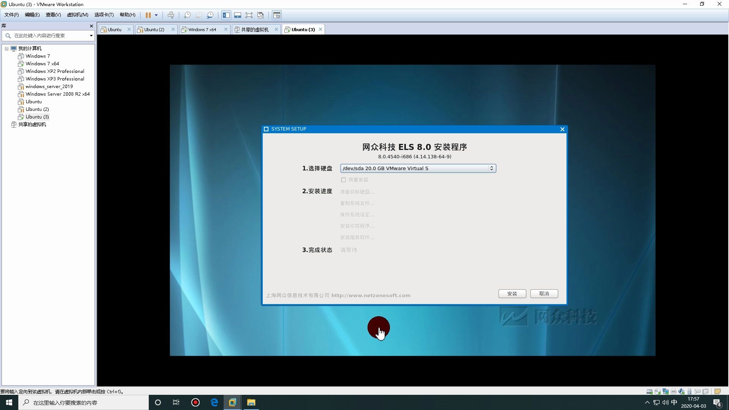
Task: Open File Explorer from the taskbar
Action: tap(251, 402)
